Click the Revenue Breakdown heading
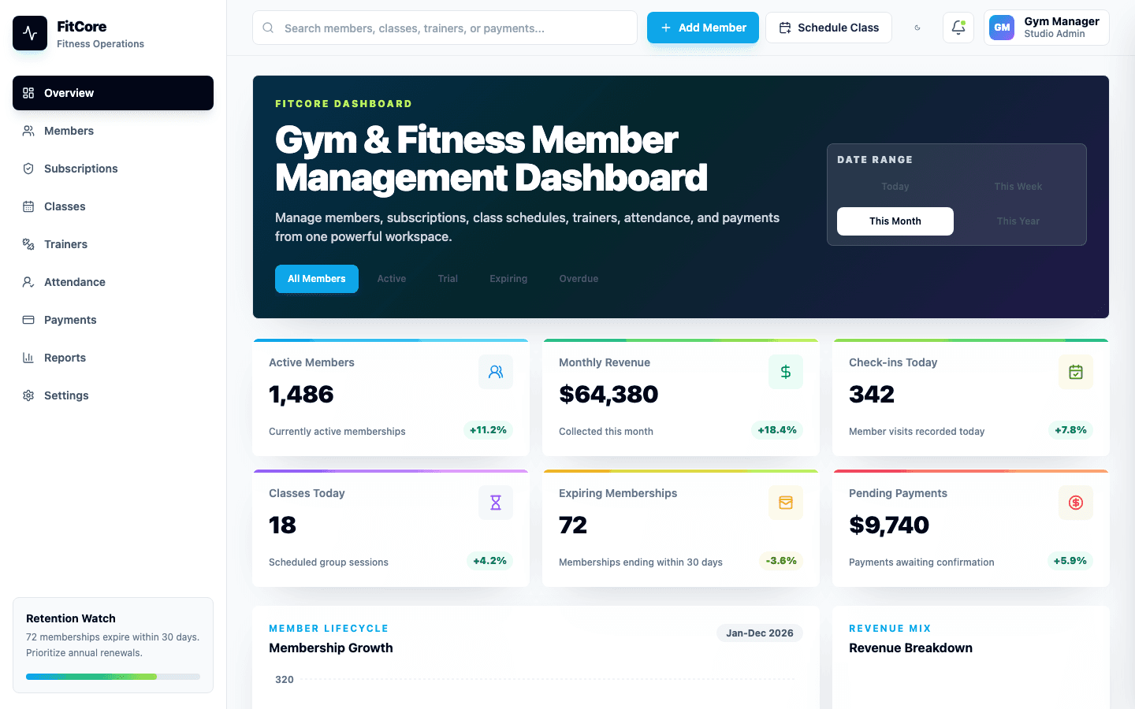Viewport: 1135px width, 709px height. click(910, 648)
